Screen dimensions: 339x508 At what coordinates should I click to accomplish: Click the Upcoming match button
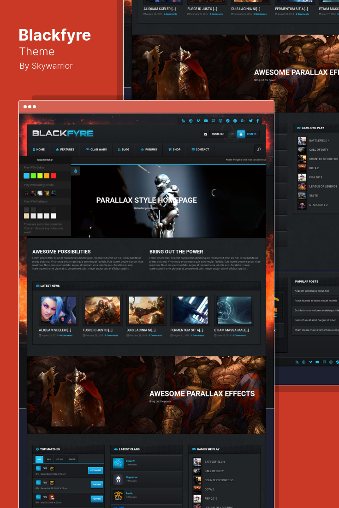pos(95,470)
